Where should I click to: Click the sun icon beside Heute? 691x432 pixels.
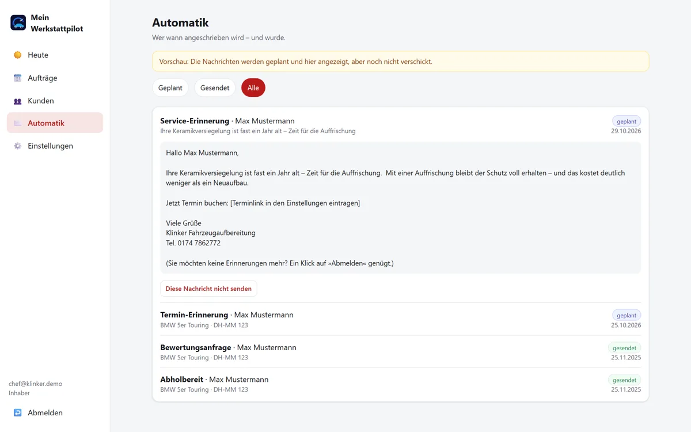(18, 55)
